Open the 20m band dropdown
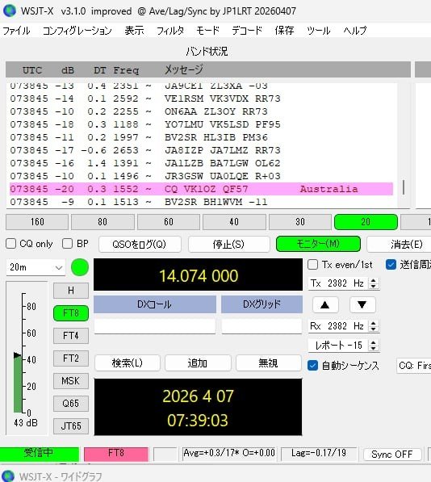Viewport: 431px width, 482px height. [x=36, y=267]
